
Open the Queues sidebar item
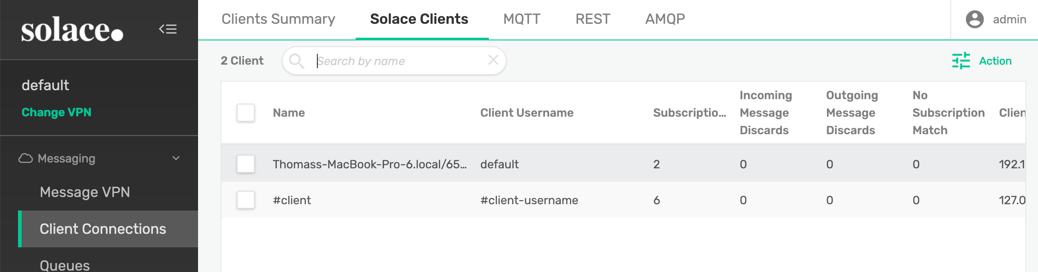coord(65,265)
